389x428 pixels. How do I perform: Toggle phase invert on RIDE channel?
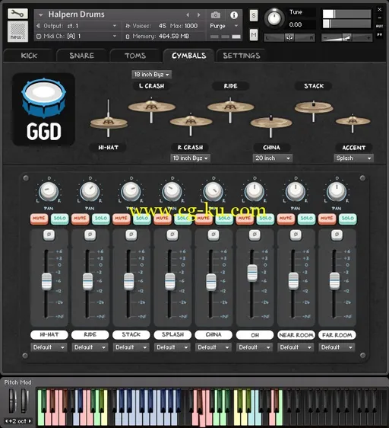pyautogui.click(x=90, y=235)
